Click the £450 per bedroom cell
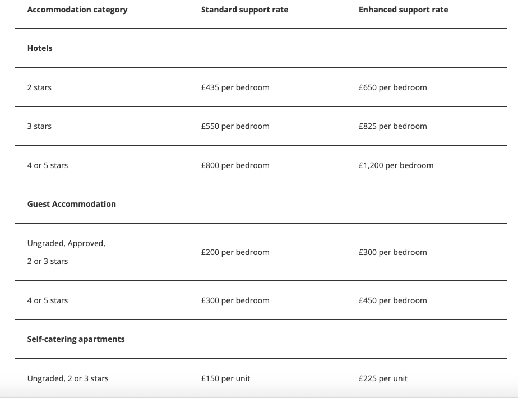The width and height of the screenshot is (518, 398). pos(393,300)
